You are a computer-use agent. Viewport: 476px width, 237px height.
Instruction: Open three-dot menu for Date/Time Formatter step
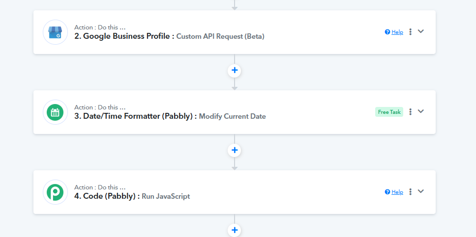point(411,112)
